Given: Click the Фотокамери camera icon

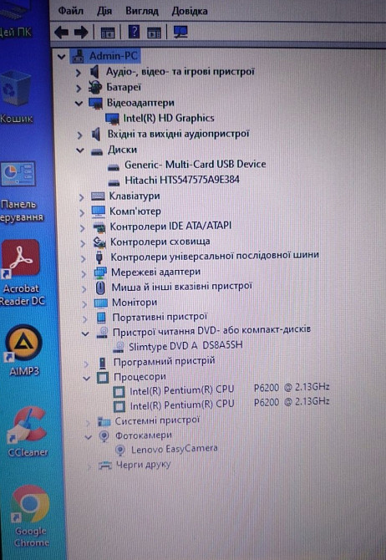Looking at the screenshot, I should (104, 435).
